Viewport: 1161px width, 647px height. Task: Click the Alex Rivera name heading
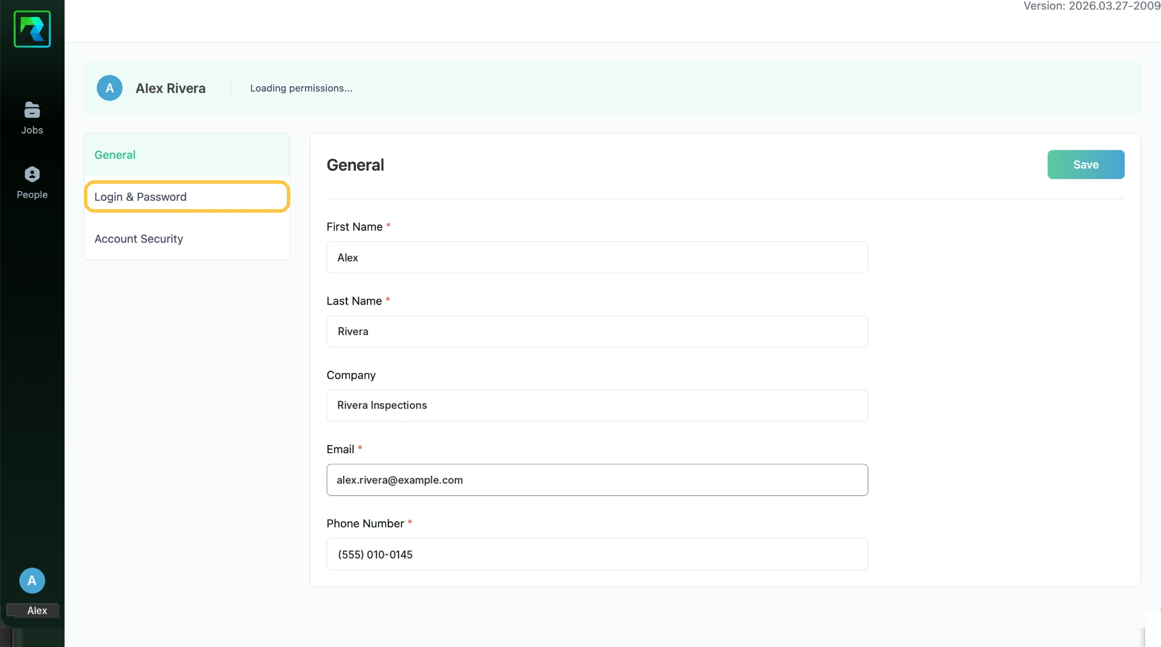171,88
